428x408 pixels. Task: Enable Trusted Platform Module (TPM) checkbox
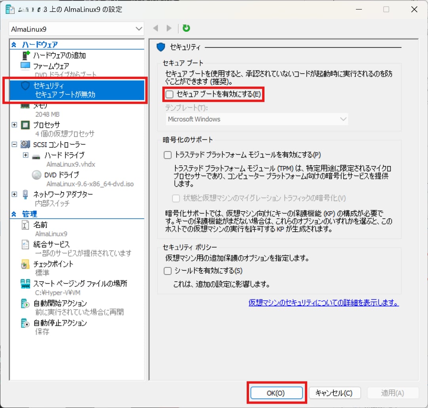(167, 155)
